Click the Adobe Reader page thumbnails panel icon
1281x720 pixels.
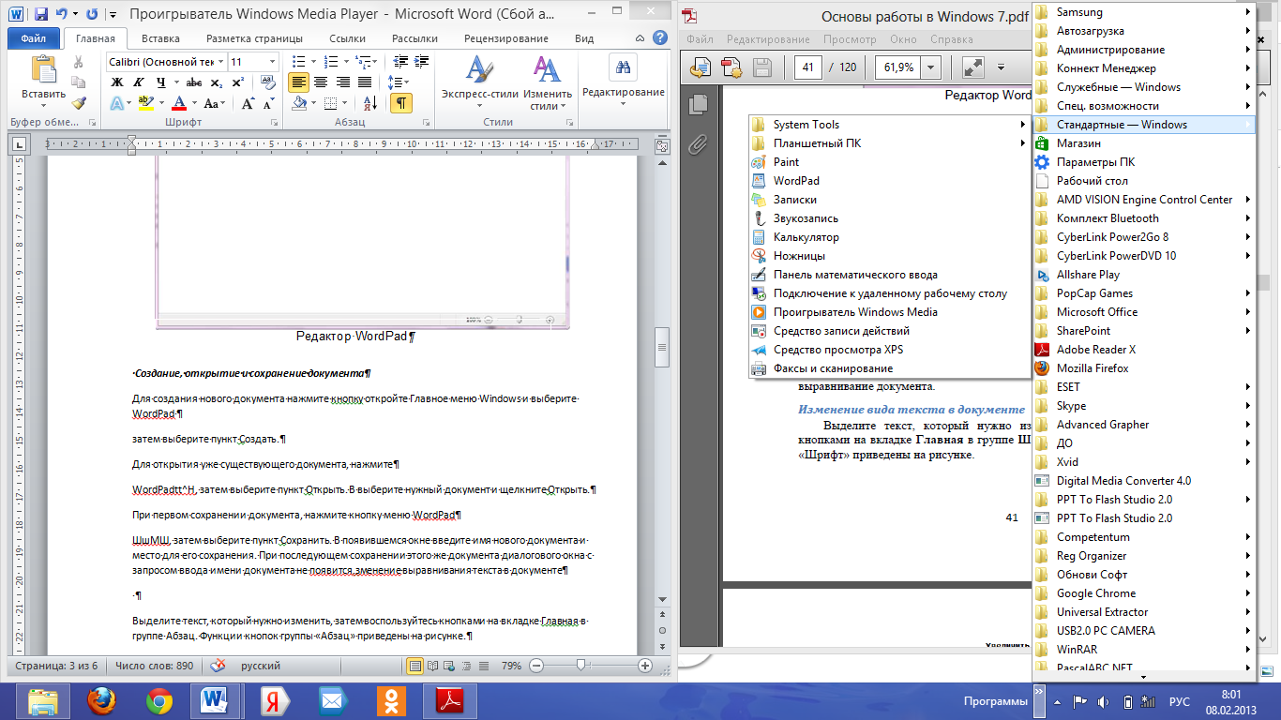click(x=698, y=104)
